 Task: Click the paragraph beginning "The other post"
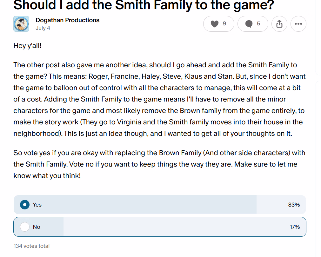click(x=159, y=99)
